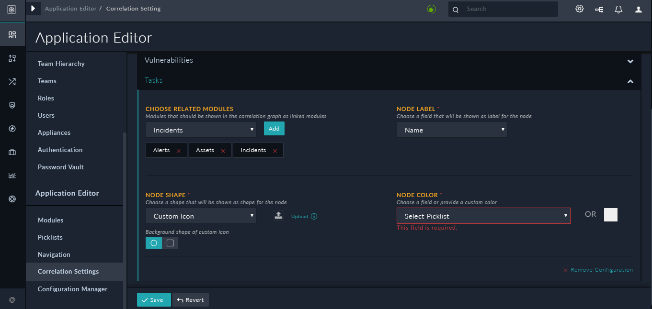The width and height of the screenshot is (652, 309).
Task: Open the settings gear icon
Action: [580, 9]
